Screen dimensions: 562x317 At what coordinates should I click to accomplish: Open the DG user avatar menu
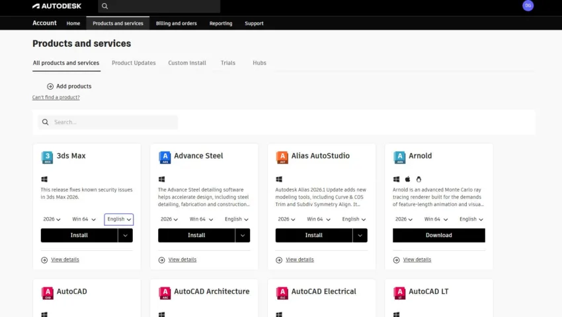(528, 6)
